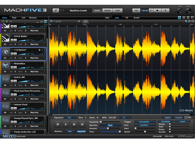Go to next multi with right arrow
195x143 pixels.
pos(63,10)
